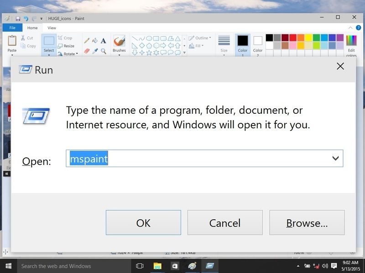Click the Browse... button

click(307, 222)
